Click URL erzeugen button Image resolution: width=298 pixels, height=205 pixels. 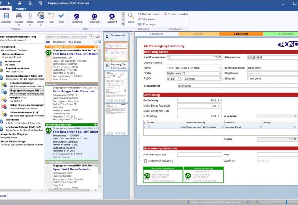[x=147, y=24]
